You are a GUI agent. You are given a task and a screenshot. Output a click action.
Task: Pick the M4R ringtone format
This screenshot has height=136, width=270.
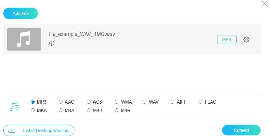(117, 110)
